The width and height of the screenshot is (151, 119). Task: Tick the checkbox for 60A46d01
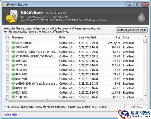click(x=7, y=92)
